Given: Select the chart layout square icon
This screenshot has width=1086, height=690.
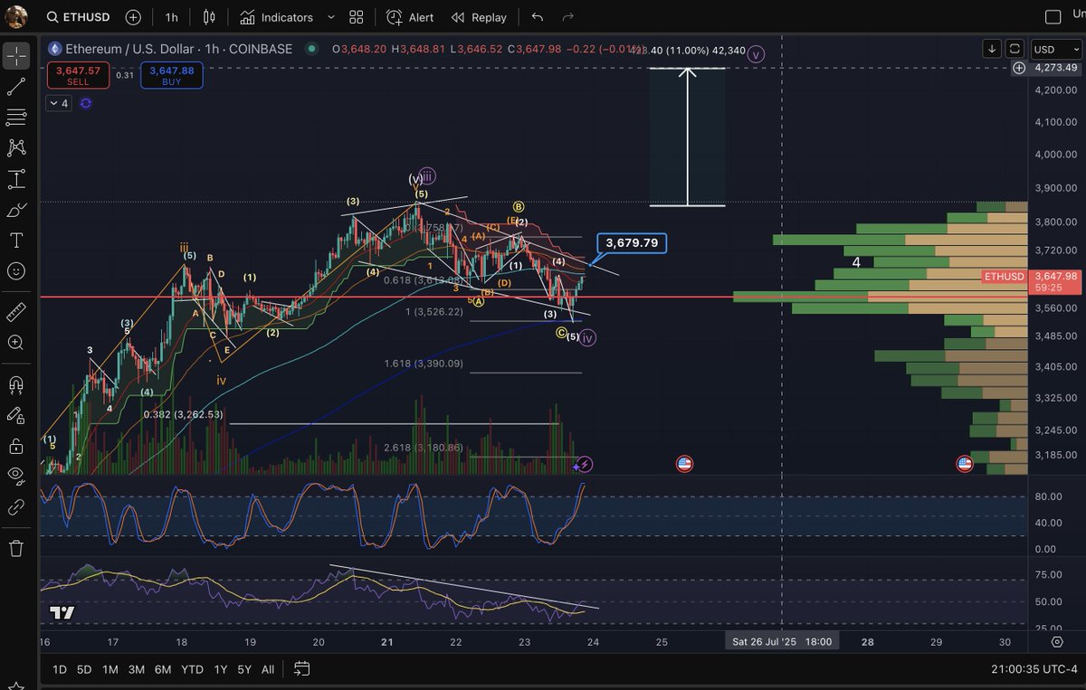Looking at the screenshot, I should pyautogui.click(x=1053, y=17).
